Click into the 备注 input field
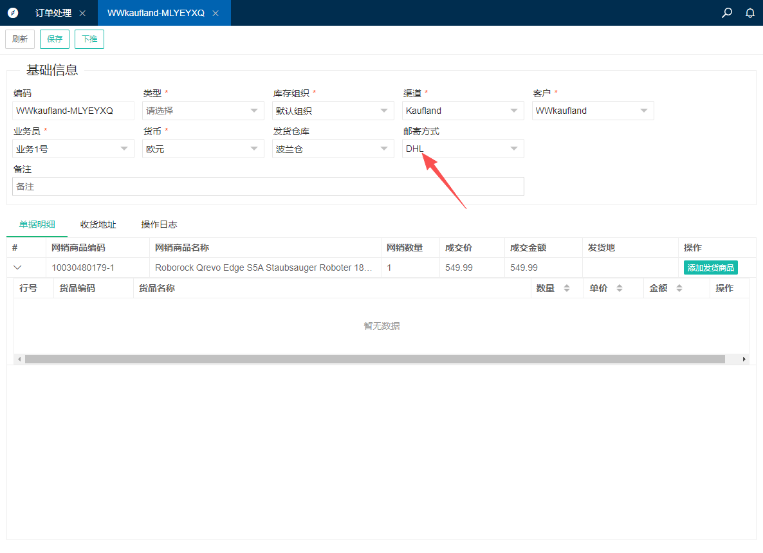763x553 pixels. [268, 186]
